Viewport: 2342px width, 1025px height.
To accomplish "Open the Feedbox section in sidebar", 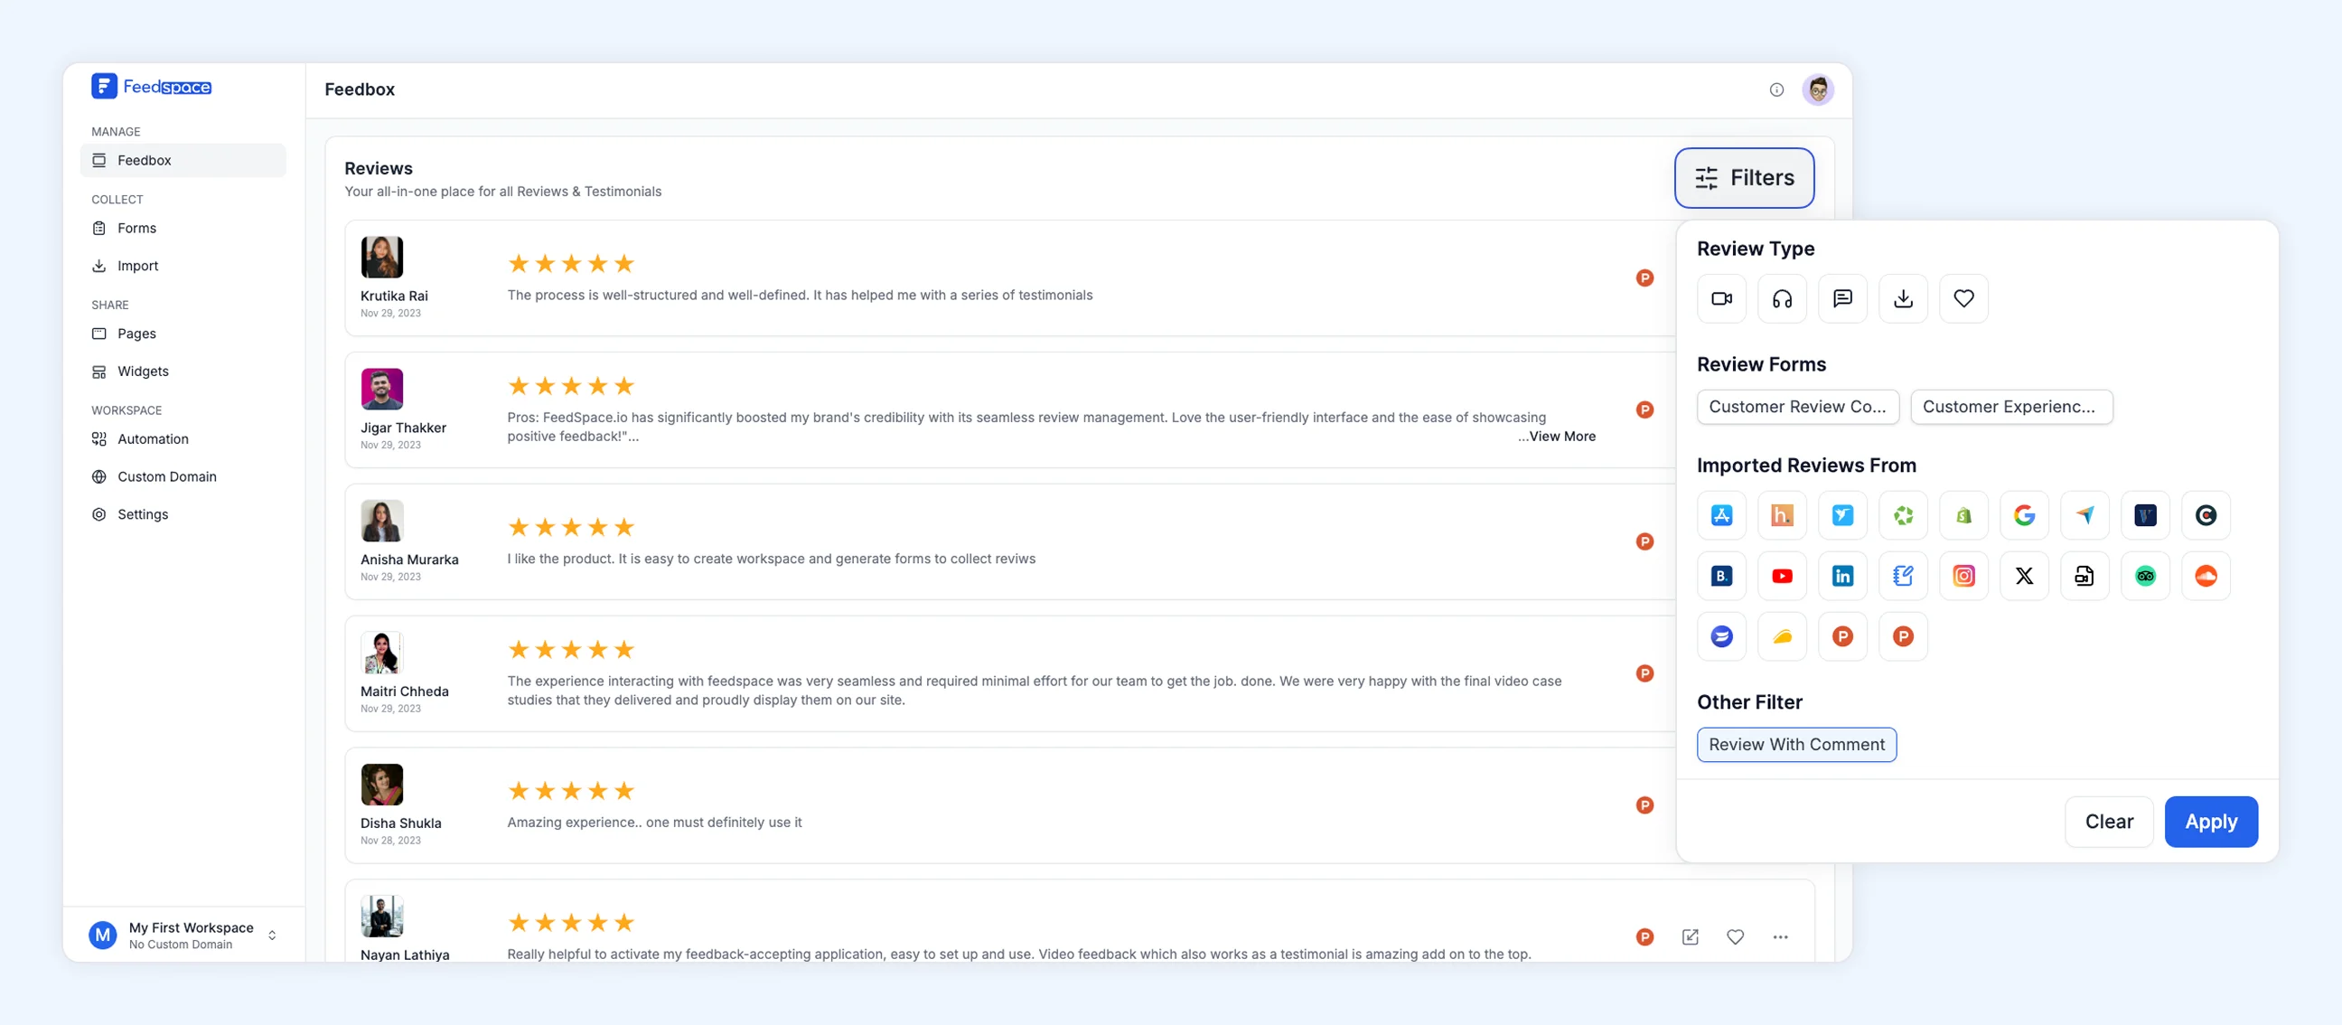I will click(144, 160).
